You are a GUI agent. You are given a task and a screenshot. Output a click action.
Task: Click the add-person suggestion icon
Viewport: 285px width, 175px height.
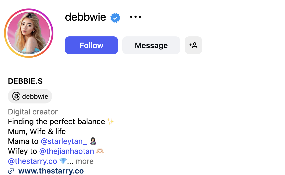[x=193, y=45]
